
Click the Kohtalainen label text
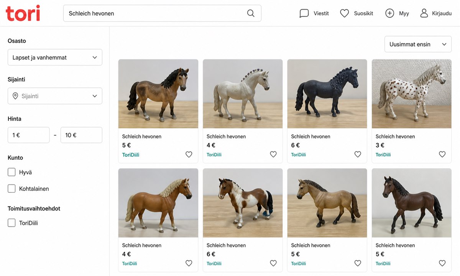(34, 189)
